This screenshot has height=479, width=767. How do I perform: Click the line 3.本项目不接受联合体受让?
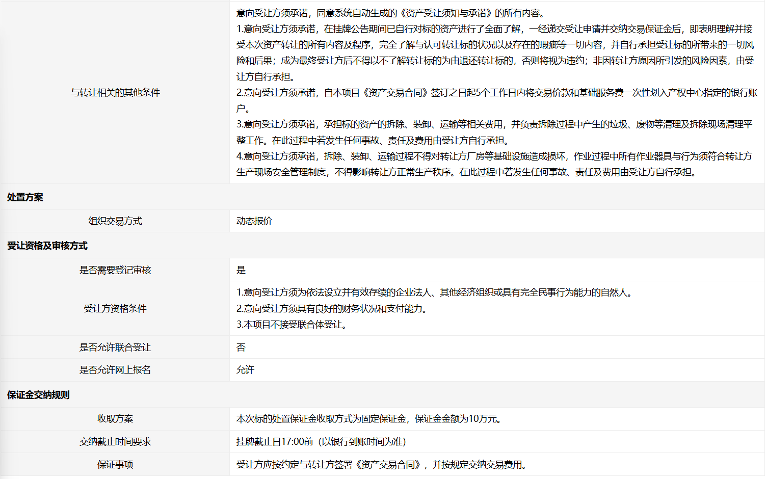click(293, 324)
